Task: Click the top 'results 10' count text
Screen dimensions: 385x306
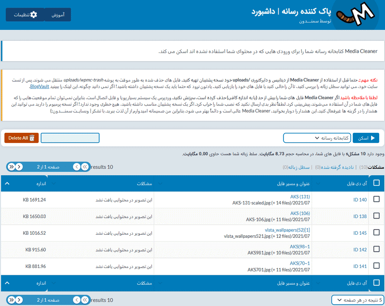Action: 102,167
